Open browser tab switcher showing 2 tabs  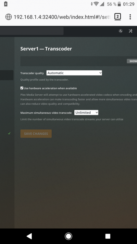coord(118,17)
